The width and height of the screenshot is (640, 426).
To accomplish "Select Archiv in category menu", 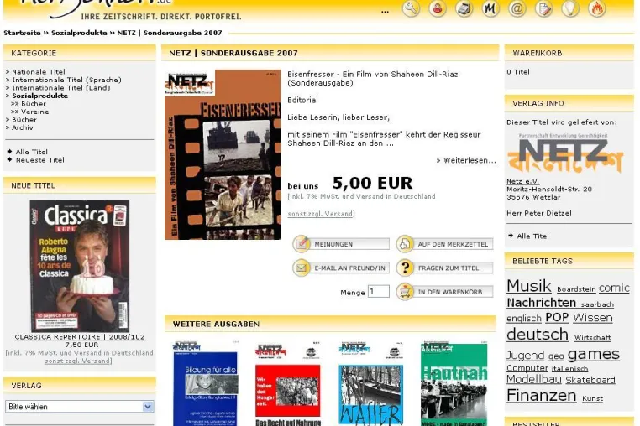I will pos(23,127).
